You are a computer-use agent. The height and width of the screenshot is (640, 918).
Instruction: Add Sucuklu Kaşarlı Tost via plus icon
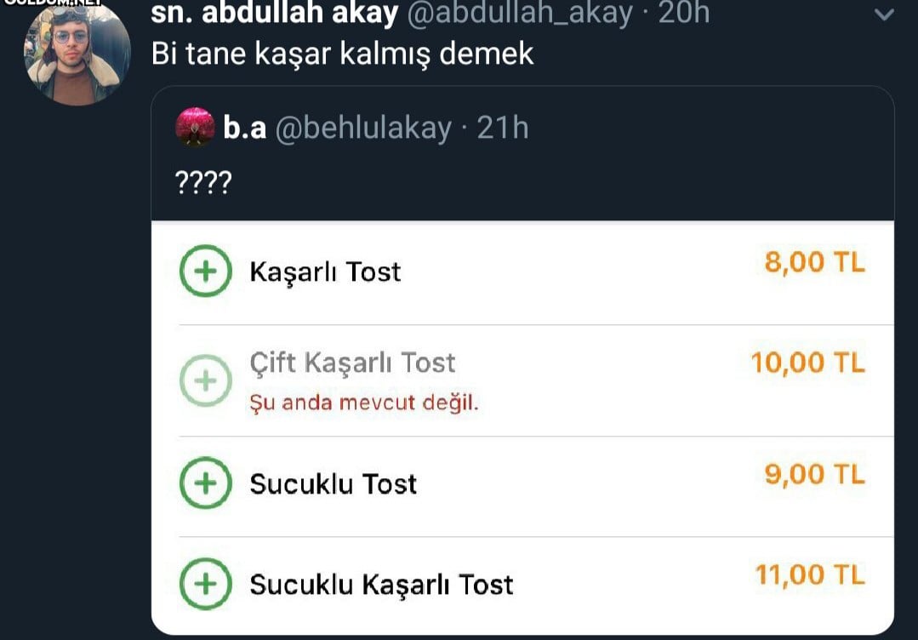[x=206, y=584]
